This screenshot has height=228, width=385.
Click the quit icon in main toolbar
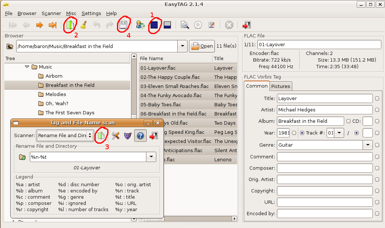(246, 25)
